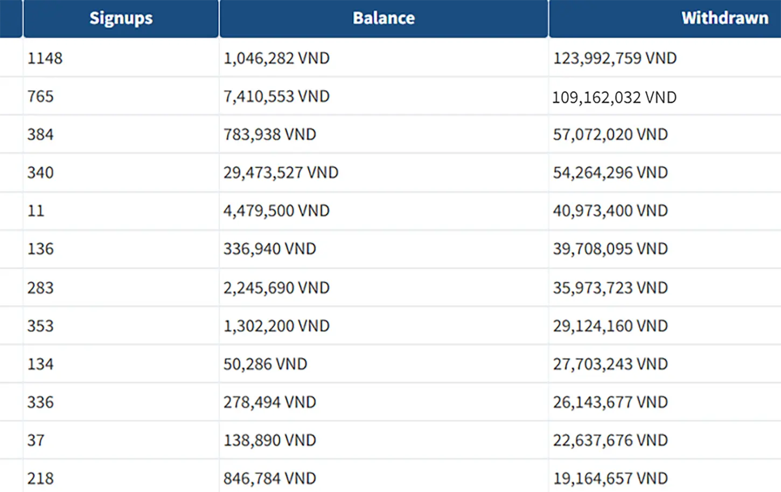Click the balance value 7,410,553 VND
The height and width of the screenshot is (492, 781).
coord(276,96)
